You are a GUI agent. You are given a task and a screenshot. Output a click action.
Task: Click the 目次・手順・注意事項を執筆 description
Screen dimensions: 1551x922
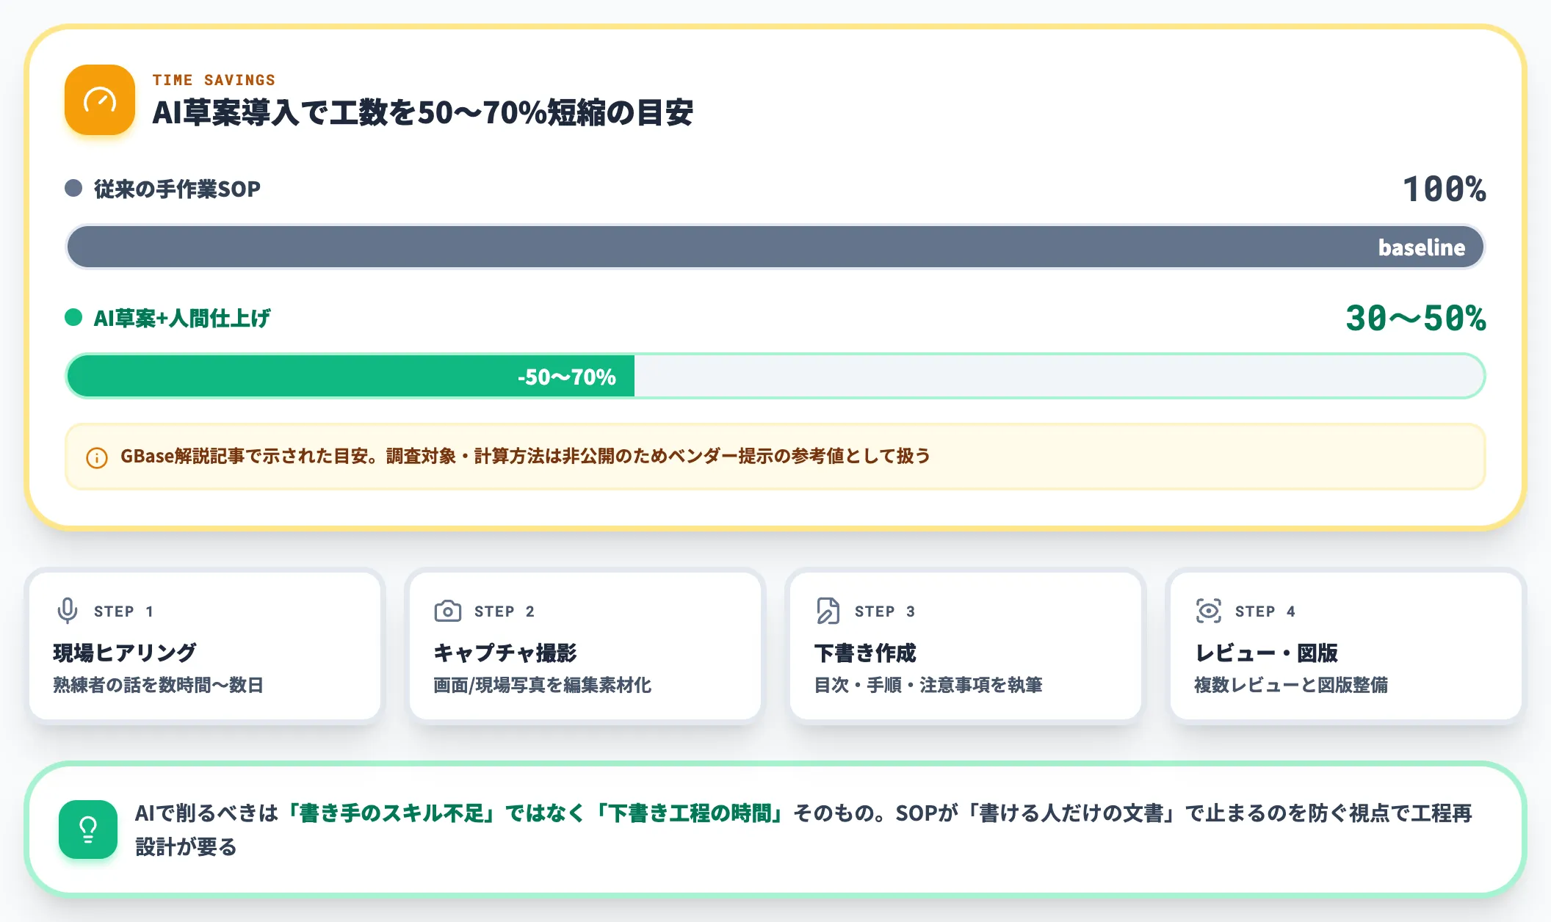[x=928, y=685]
